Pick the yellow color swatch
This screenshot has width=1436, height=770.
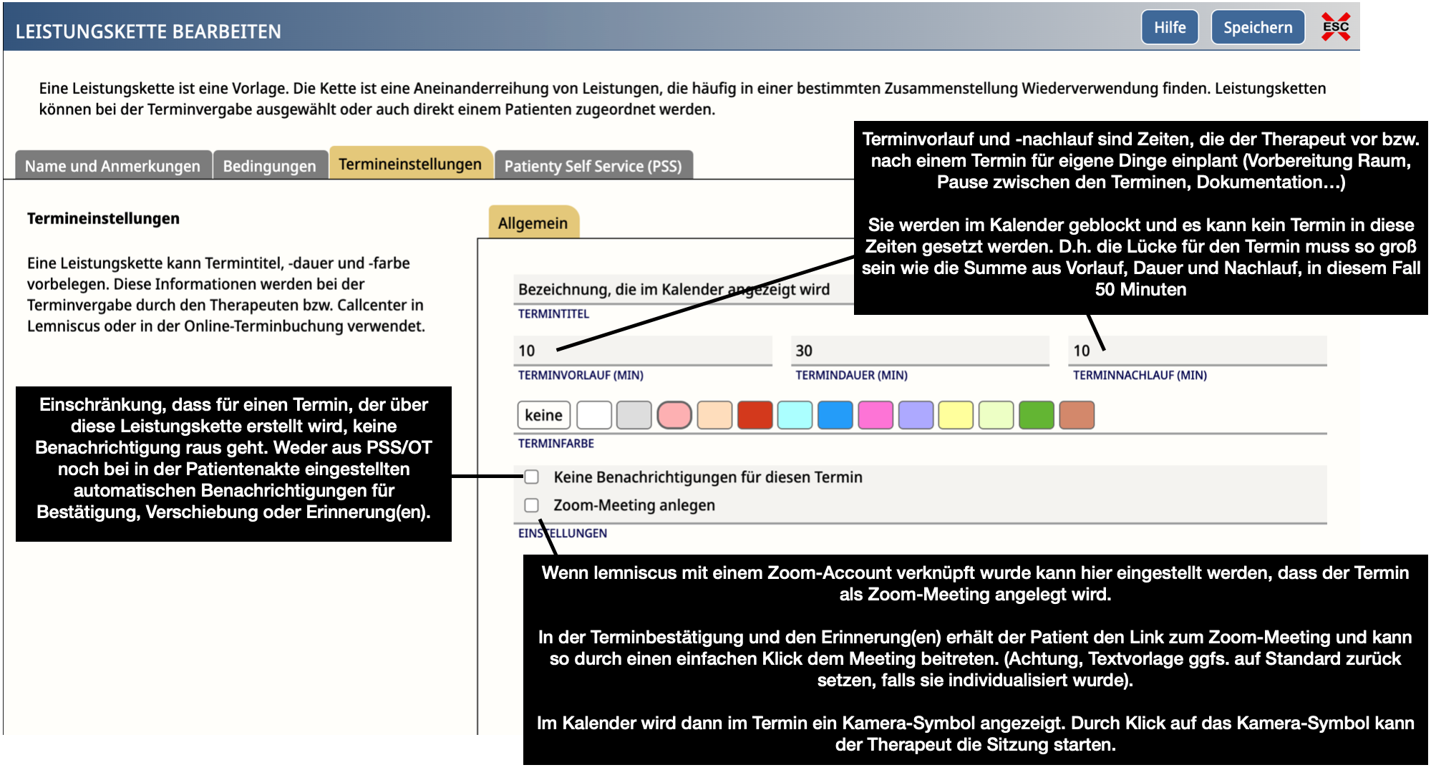click(x=956, y=415)
